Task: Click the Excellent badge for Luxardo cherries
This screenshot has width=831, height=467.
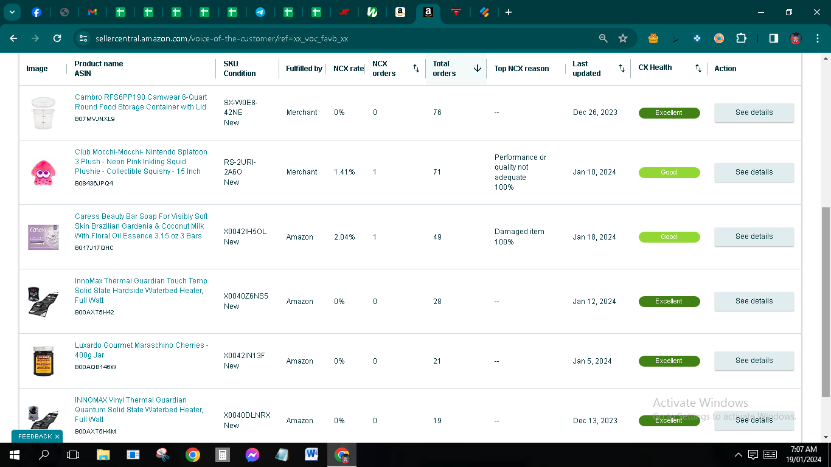Action: pyautogui.click(x=669, y=361)
